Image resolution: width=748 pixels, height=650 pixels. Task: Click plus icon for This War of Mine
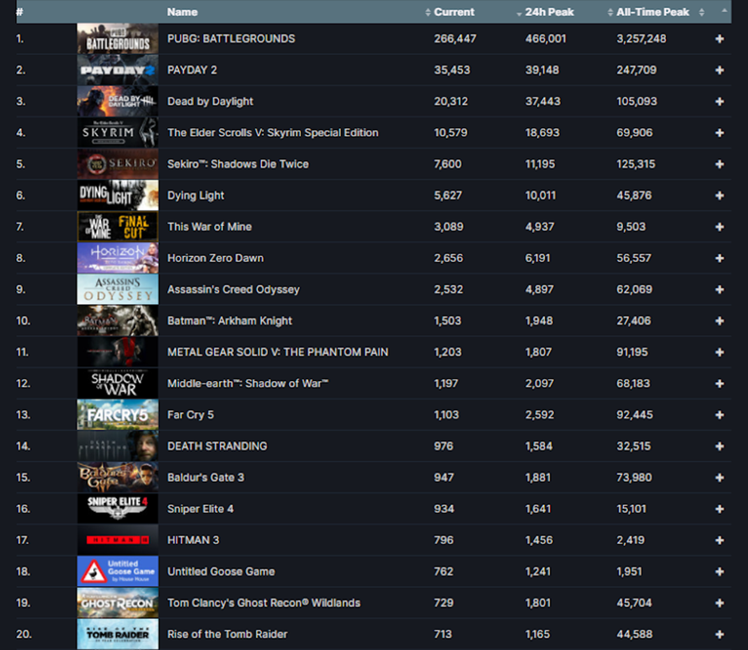coord(719,227)
